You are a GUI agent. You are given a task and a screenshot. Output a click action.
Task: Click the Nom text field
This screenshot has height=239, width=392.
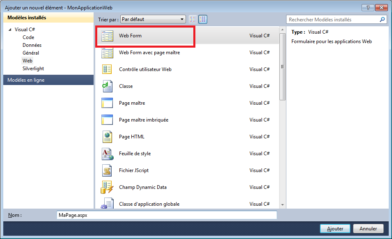click(166, 215)
